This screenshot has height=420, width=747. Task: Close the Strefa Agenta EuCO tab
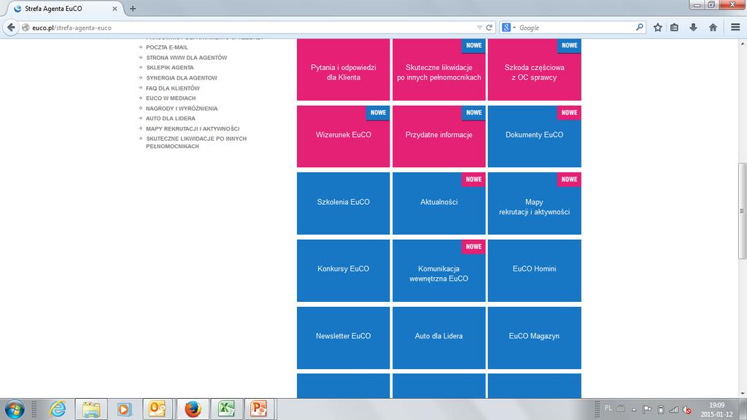pyautogui.click(x=115, y=9)
